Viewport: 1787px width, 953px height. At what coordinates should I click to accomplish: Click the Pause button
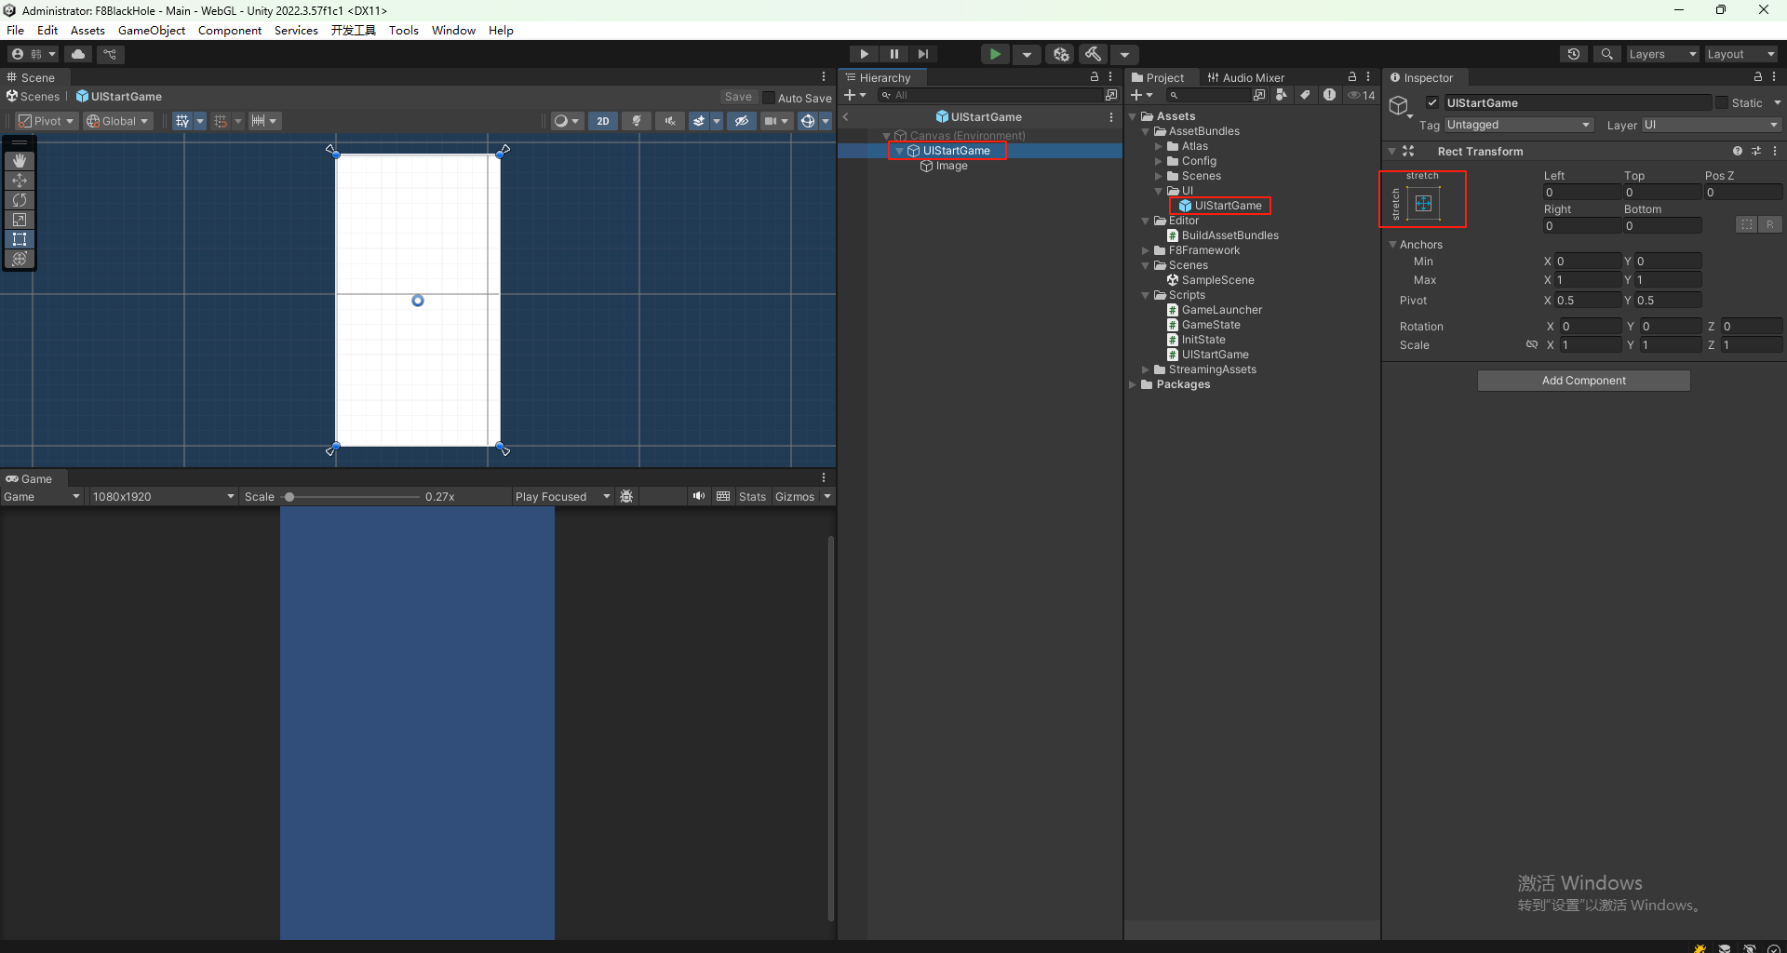point(893,54)
